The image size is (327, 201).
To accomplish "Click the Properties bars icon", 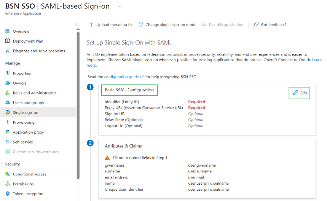I will (x=8, y=73).
